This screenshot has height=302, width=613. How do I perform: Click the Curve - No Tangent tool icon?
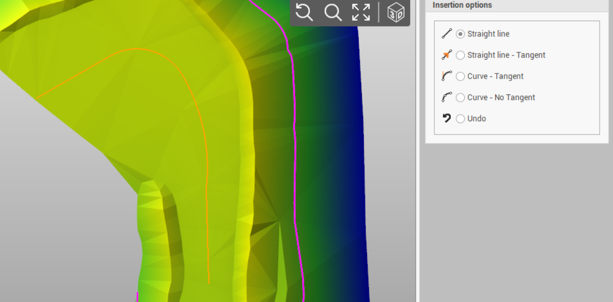pyautogui.click(x=447, y=97)
